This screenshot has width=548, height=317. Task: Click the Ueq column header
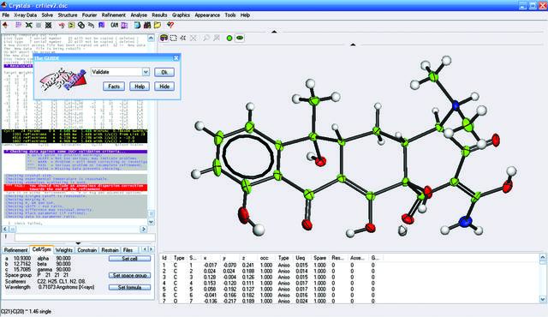pyautogui.click(x=301, y=258)
